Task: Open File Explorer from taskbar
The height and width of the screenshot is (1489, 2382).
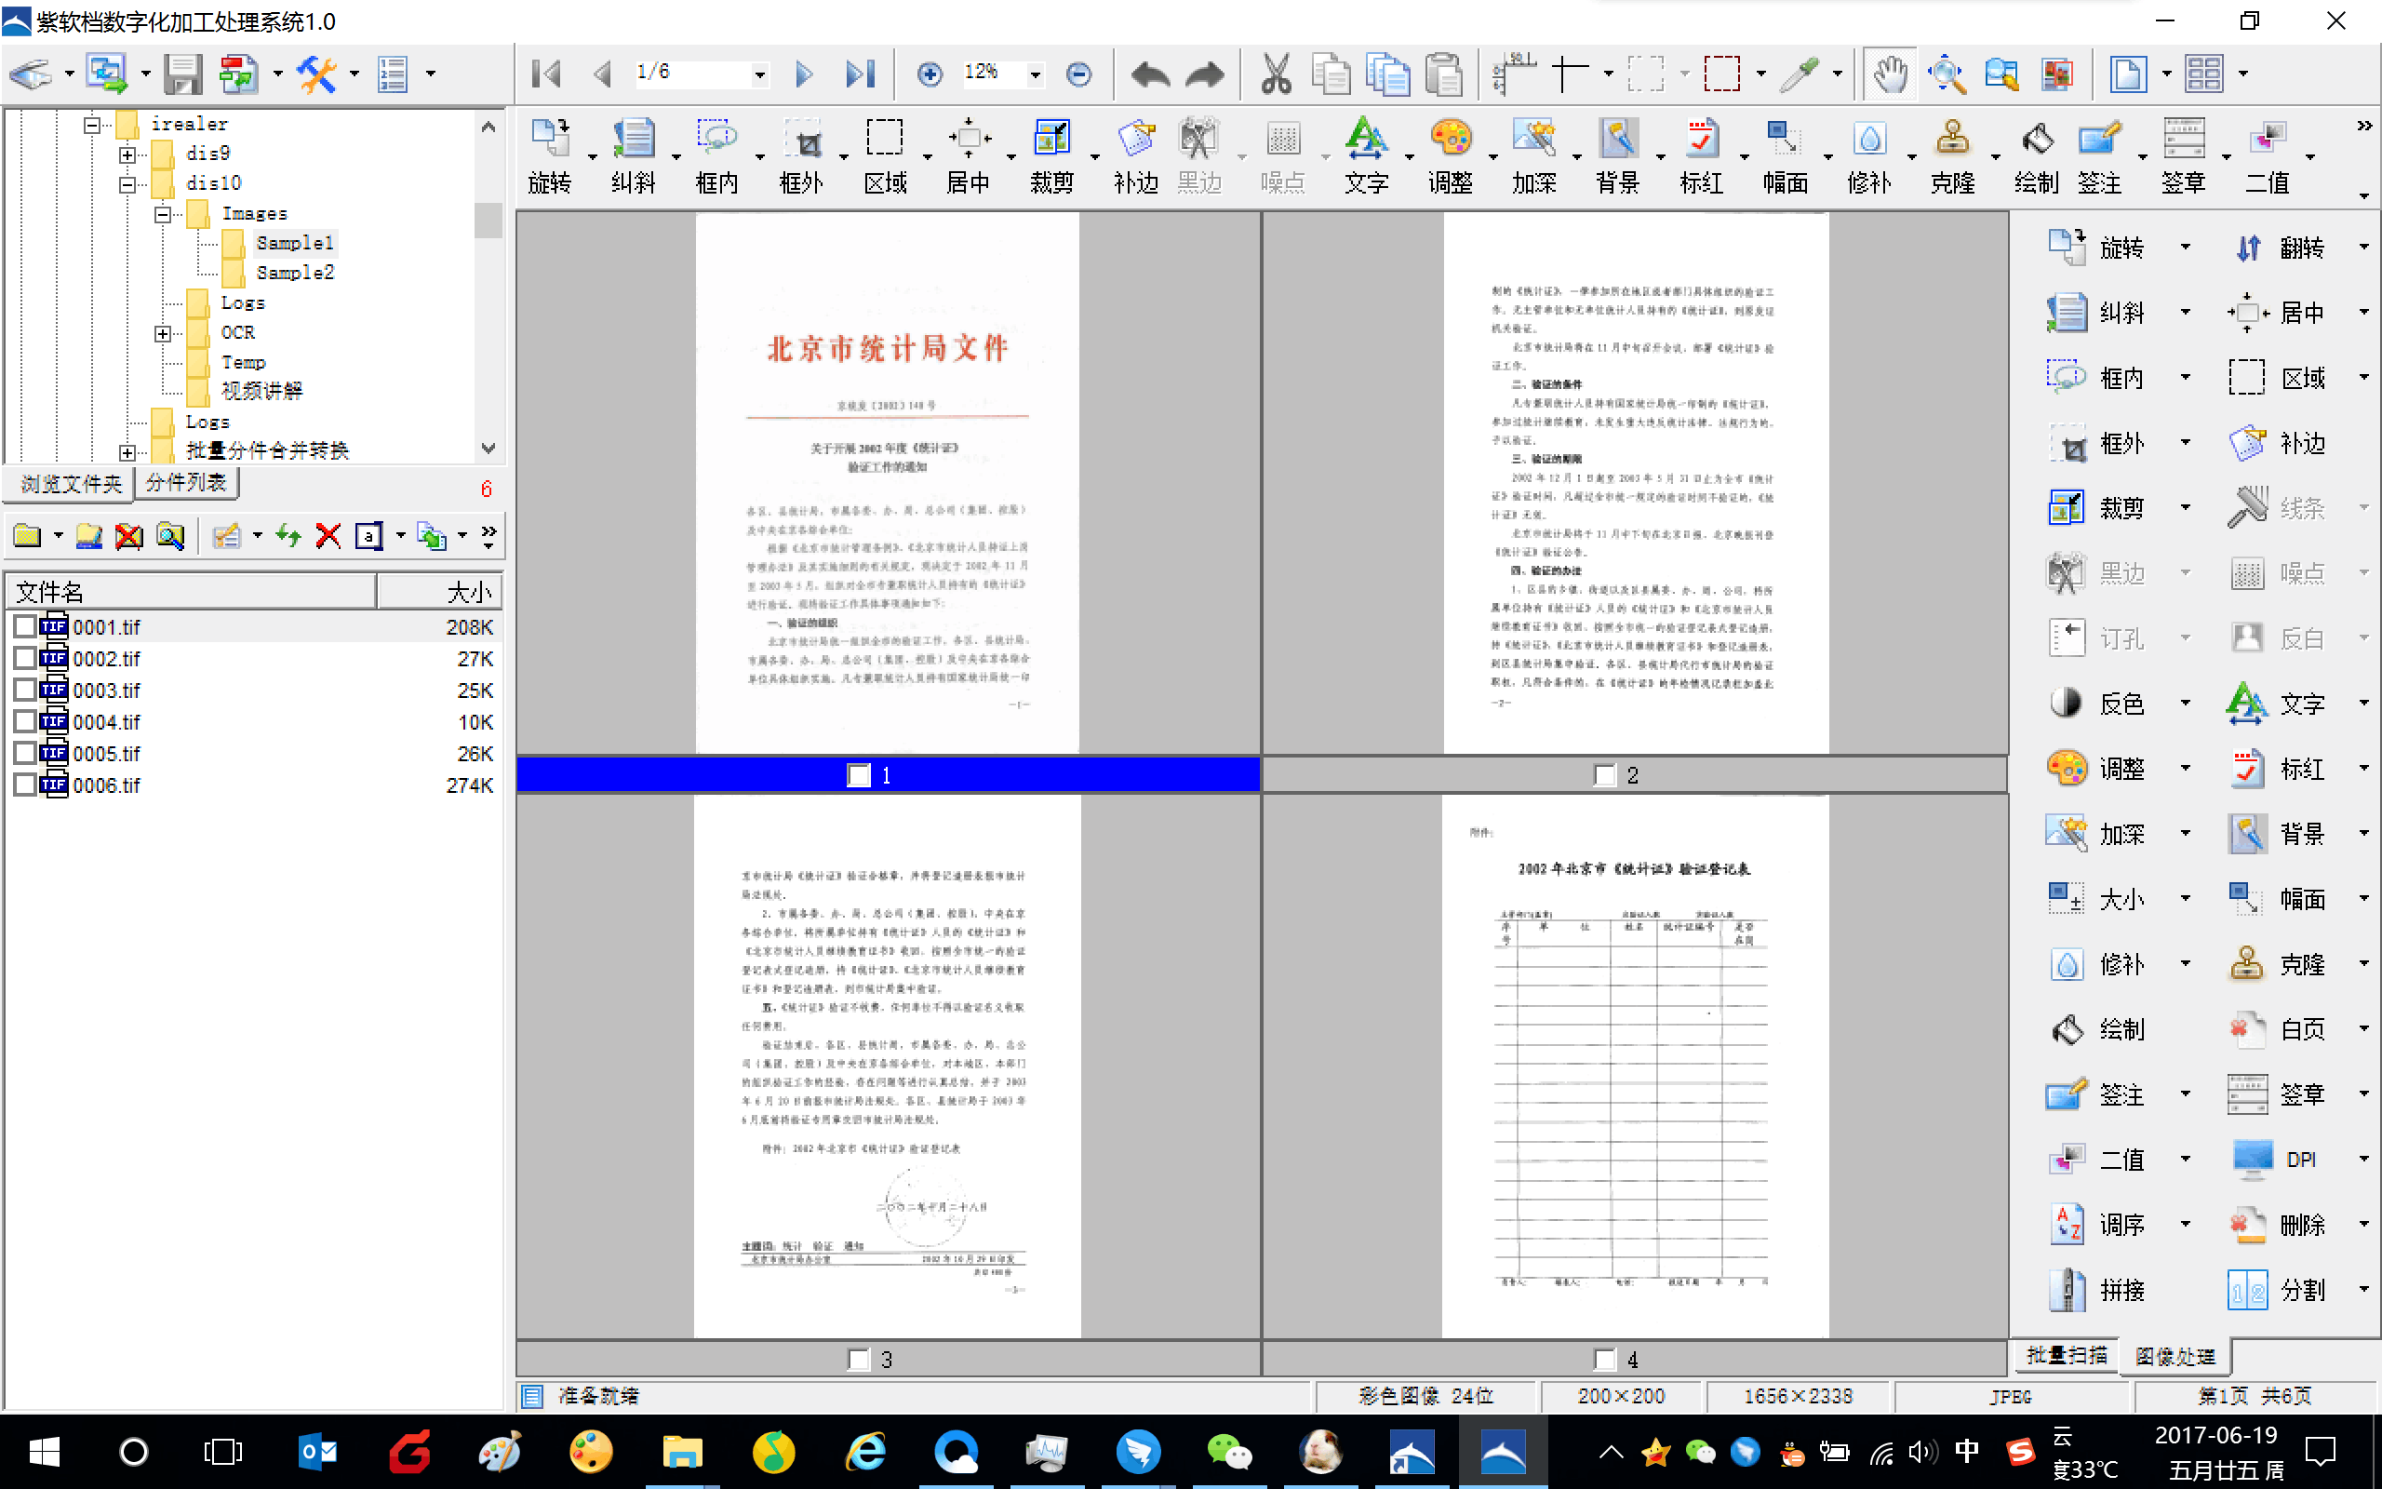Action: tap(682, 1452)
